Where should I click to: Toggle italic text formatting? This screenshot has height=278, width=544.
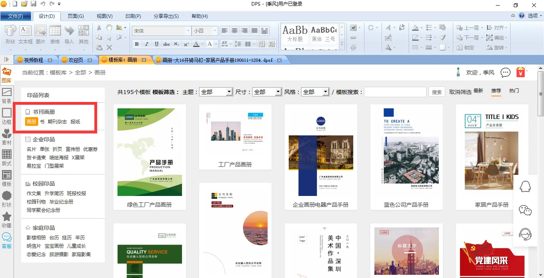[147, 44]
